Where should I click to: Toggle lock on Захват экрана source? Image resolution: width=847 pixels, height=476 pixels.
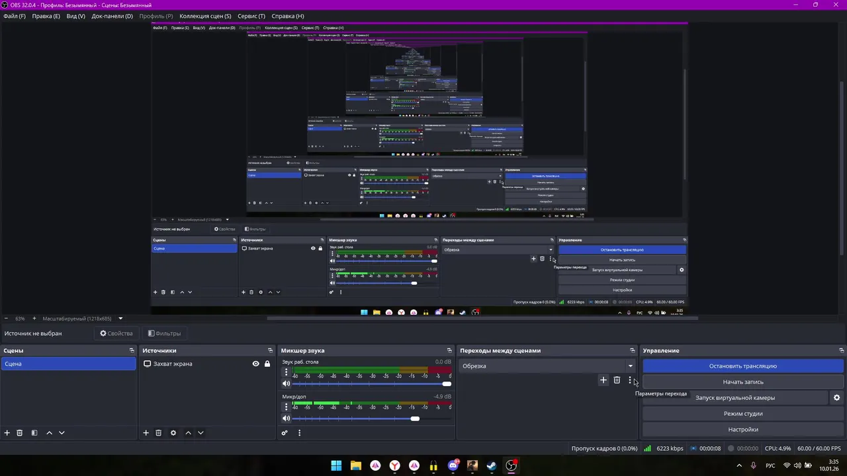[x=267, y=364]
